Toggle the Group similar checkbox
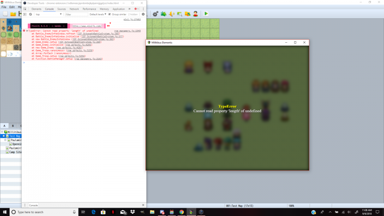Viewport: 384px width, 216px height. pyautogui.click(x=109, y=14)
